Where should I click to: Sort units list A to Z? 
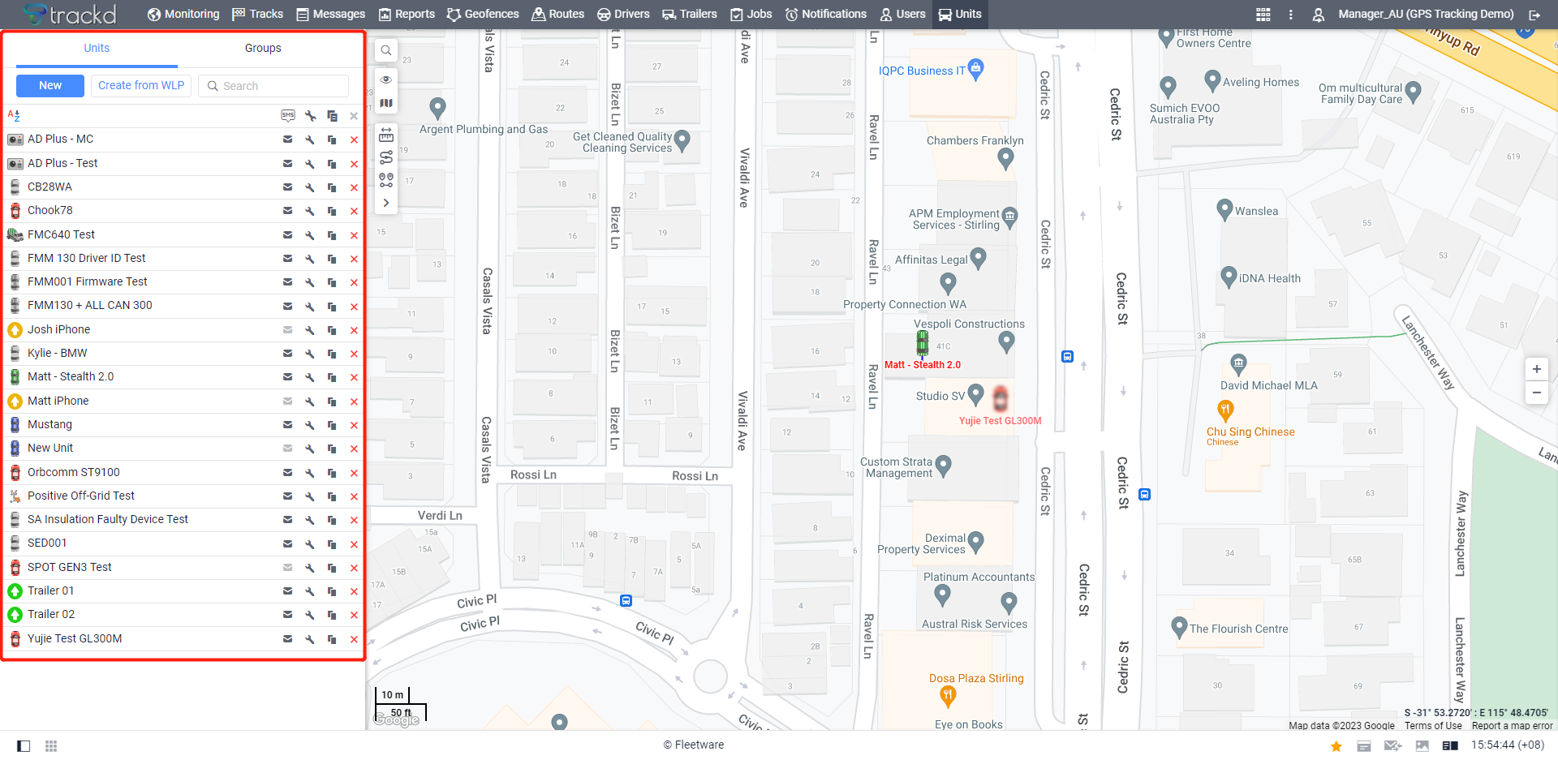coord(14,116)
